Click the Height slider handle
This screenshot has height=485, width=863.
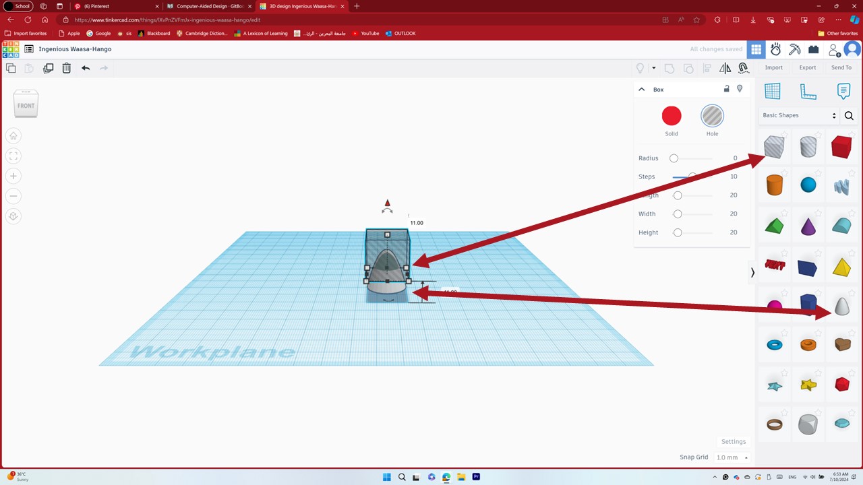(x=678, y=232)
